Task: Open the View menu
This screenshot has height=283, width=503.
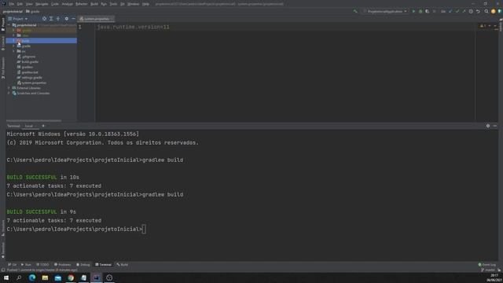Action: 29,4
